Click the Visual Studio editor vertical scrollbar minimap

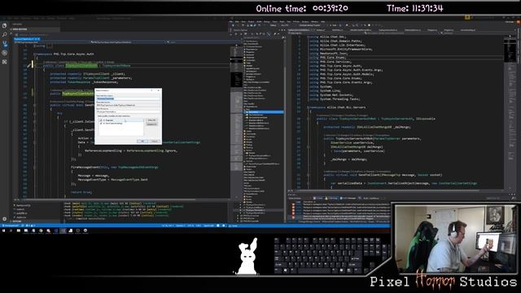(510, 113)
